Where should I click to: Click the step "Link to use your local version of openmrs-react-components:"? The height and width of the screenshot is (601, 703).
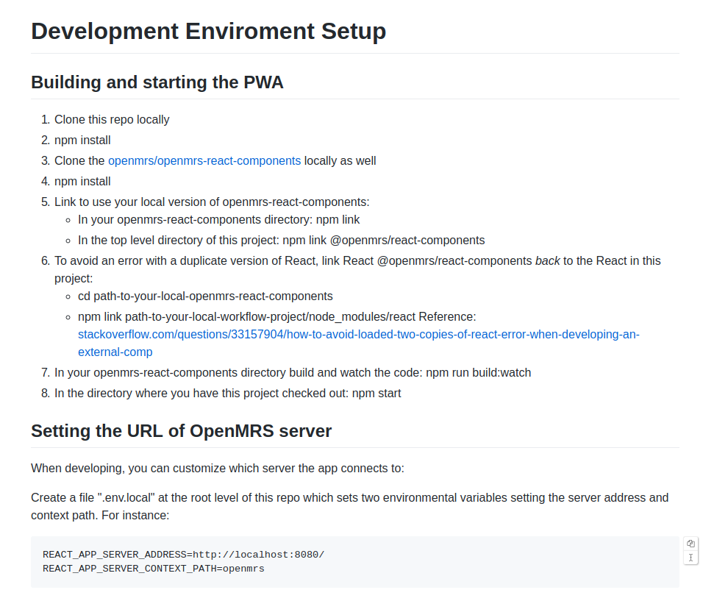[x=212, y=202]
